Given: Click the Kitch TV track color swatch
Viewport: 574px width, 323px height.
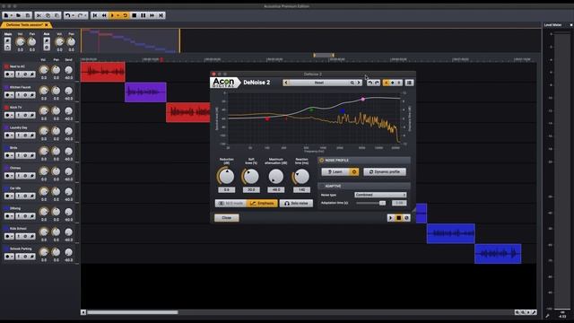Looking at the screenshot, I should click(6, 108).
